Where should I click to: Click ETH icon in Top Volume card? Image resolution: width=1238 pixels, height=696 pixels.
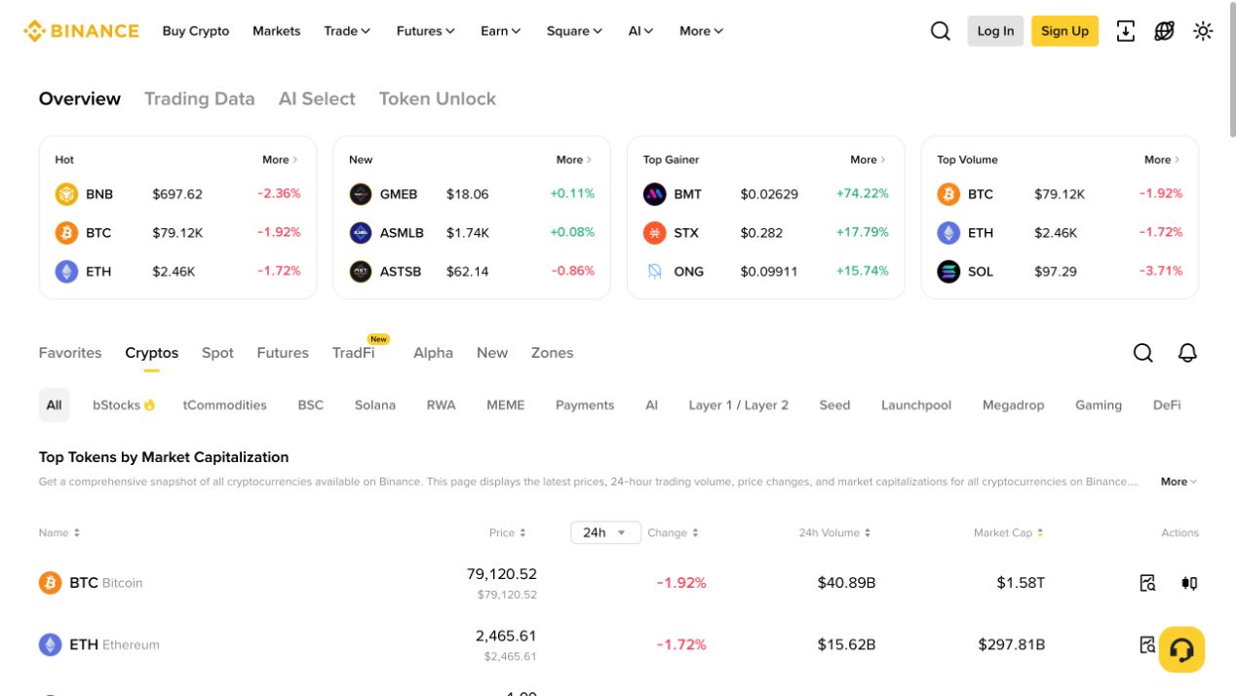948,233
